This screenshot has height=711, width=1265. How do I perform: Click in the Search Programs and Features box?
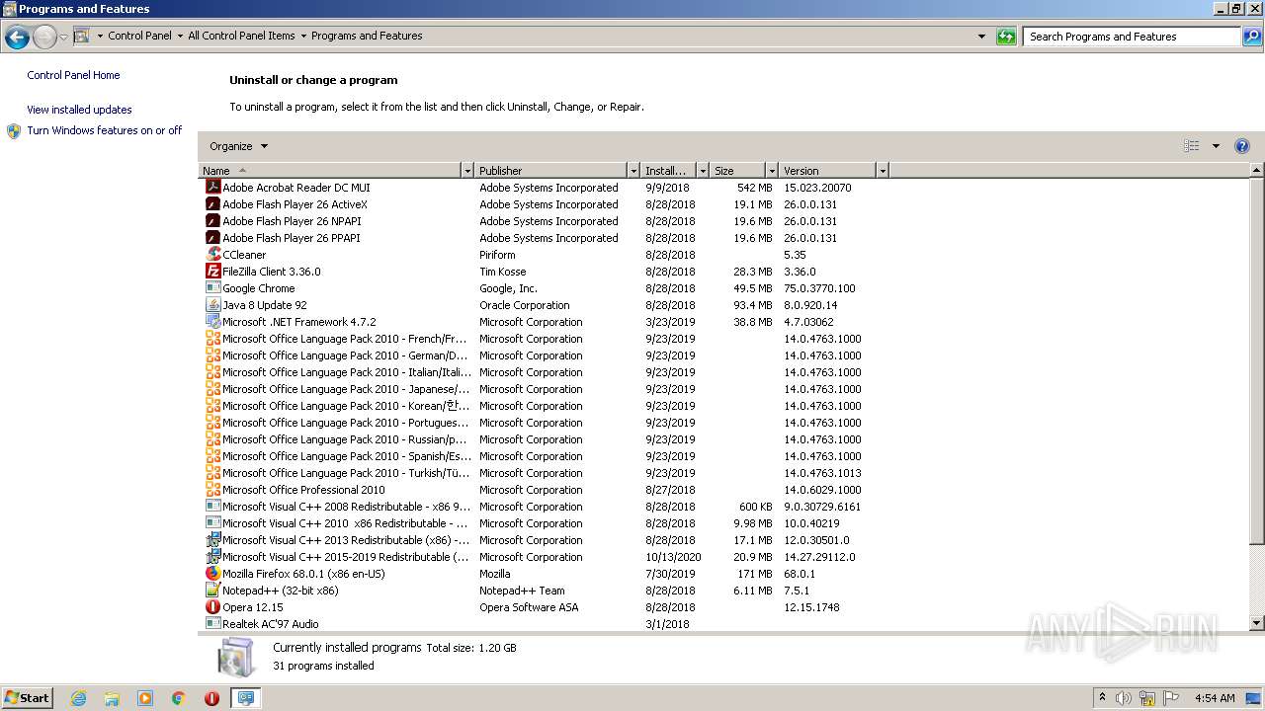[1133, 37]
